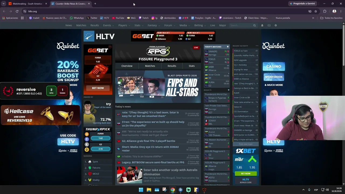This screenshot has width=345, height=194.
Task: Open article 'G2, Alliance grab final FPG 3 playoff berths'
Action: (x=149, y=141)
